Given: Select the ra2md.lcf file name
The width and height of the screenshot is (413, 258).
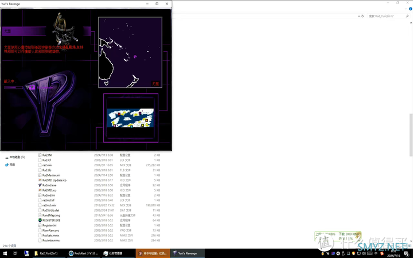Looking at the screenshot, I should click(x=48, y=200).
